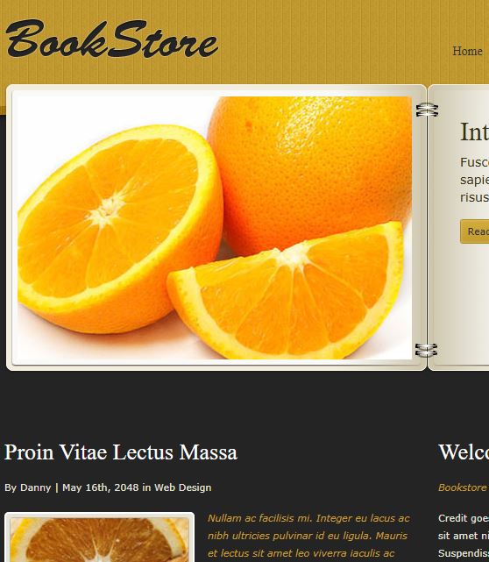The width and height of the screenshot is (489, 562).
Task: Open the Home navigation link
Action: [467, 51]
